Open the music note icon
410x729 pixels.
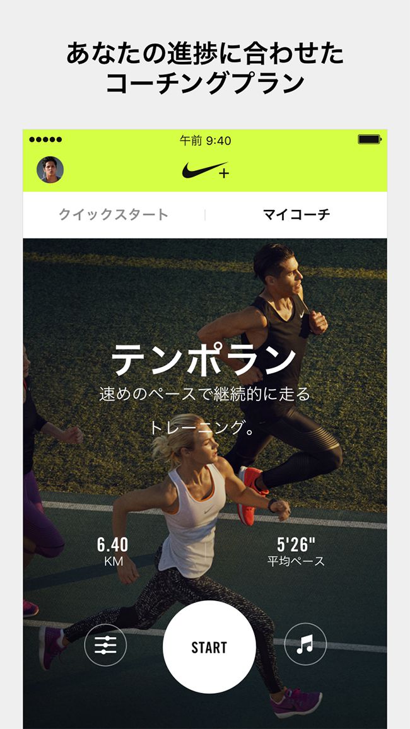[305, 644]
